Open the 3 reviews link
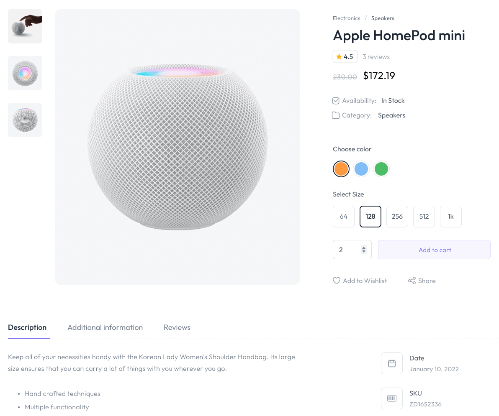 pos(376,57)
